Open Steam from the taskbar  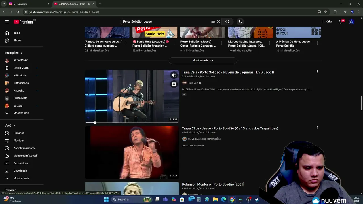[257, 200]
